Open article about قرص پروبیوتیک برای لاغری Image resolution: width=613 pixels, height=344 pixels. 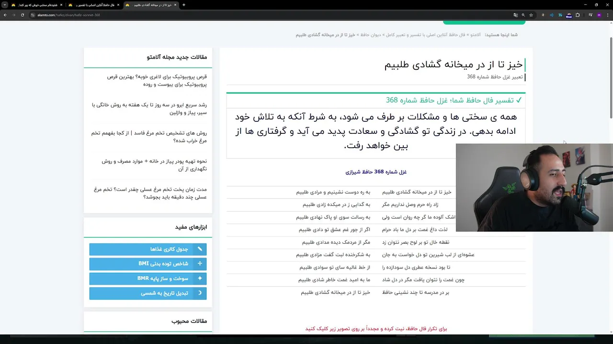coord(157,80)
